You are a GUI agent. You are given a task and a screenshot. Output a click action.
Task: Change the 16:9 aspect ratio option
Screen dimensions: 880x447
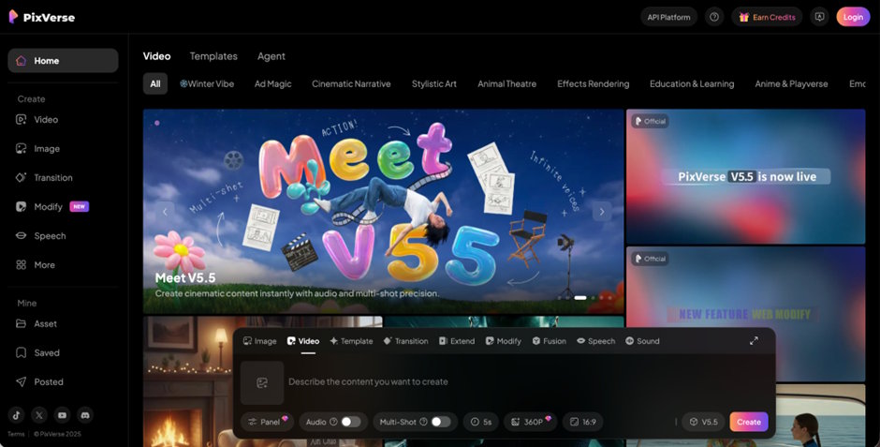(x=583, y=422)
